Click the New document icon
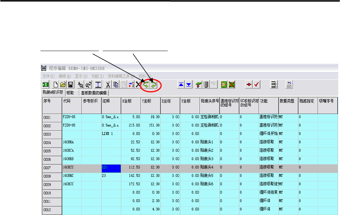Viewport: 340px width, 215px height. click(x=55, y=84)
